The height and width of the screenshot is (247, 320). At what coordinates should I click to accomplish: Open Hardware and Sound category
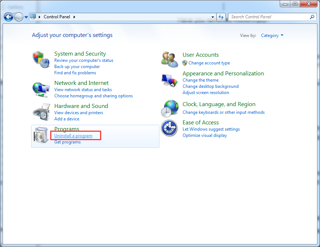(x=81, y=106)
